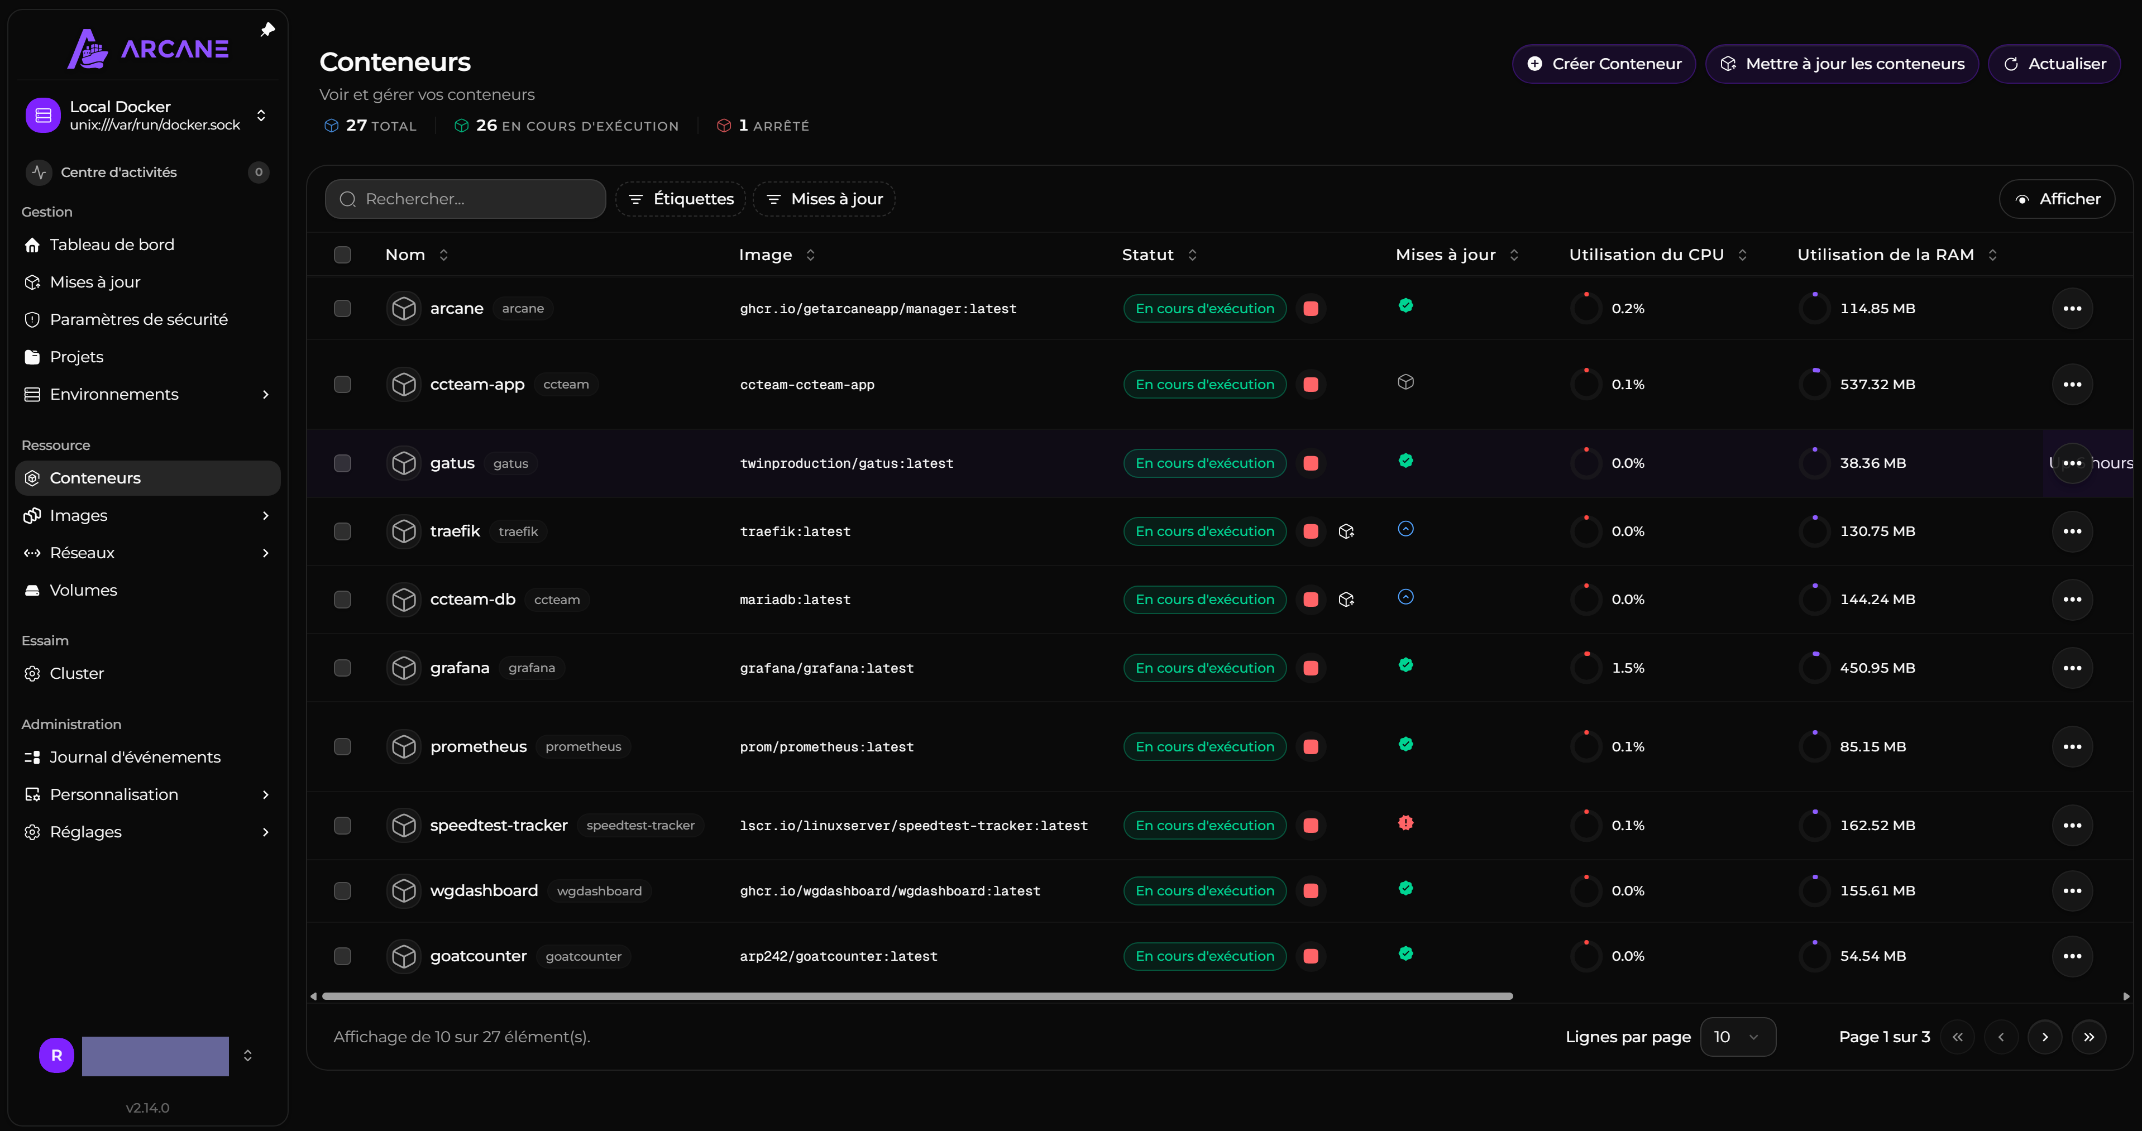Viewport: 2142px width, 1131px height.
Task: Open the Local Docker environment switcher
Action: (148, 116)
